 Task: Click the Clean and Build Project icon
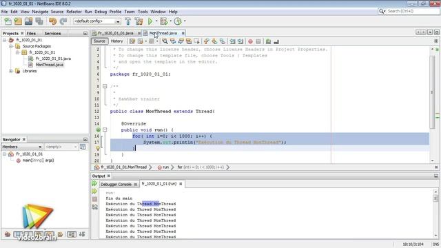[x=139, y=21]
